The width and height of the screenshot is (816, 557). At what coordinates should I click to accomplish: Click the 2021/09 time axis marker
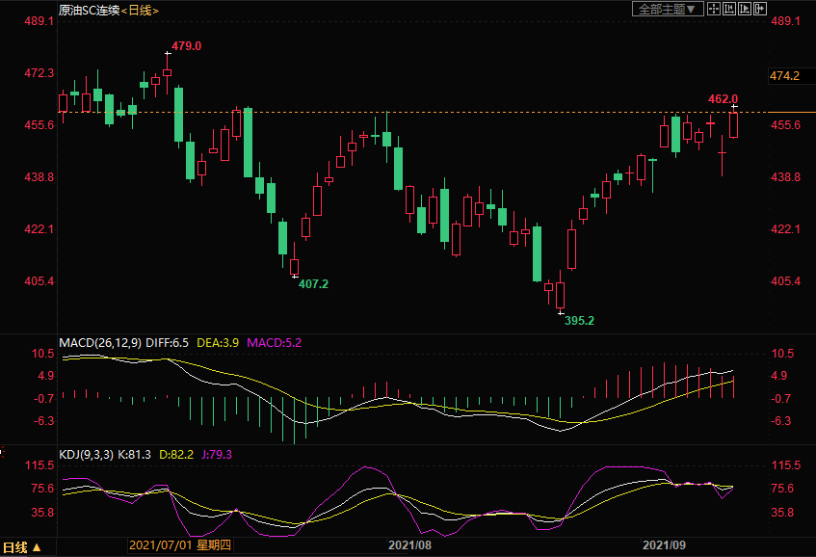(664, 545)
